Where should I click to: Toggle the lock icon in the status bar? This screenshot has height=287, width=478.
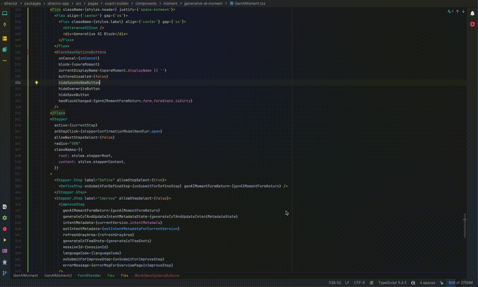coord(441,282)
